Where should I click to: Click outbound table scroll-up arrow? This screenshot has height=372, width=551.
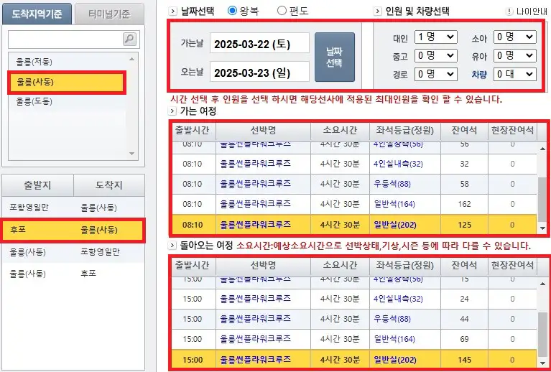tap(542, 149)
